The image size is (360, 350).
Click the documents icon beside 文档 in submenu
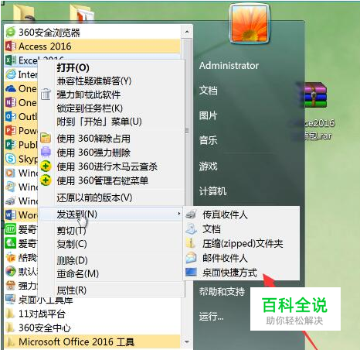click(x=192, y=228)
